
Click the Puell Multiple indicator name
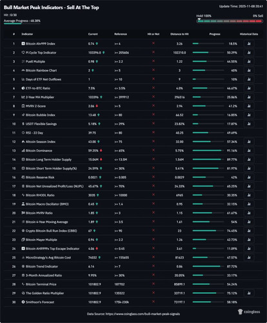click(x=35, y=61)
